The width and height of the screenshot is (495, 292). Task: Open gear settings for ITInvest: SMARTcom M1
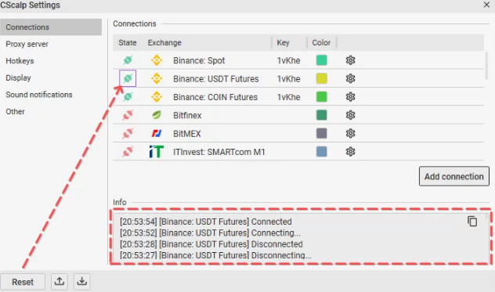[x=350, y=152]
